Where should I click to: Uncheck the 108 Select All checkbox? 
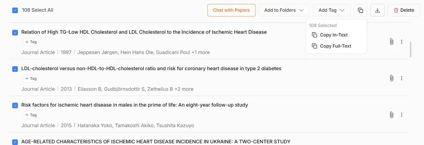pyautogui.click(x=15, y=10)
